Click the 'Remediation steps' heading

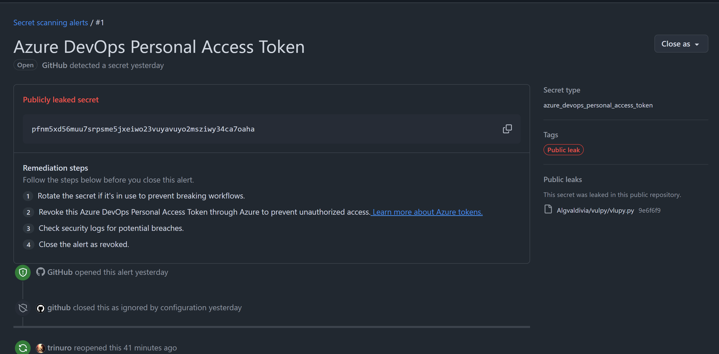pos(55,168)
